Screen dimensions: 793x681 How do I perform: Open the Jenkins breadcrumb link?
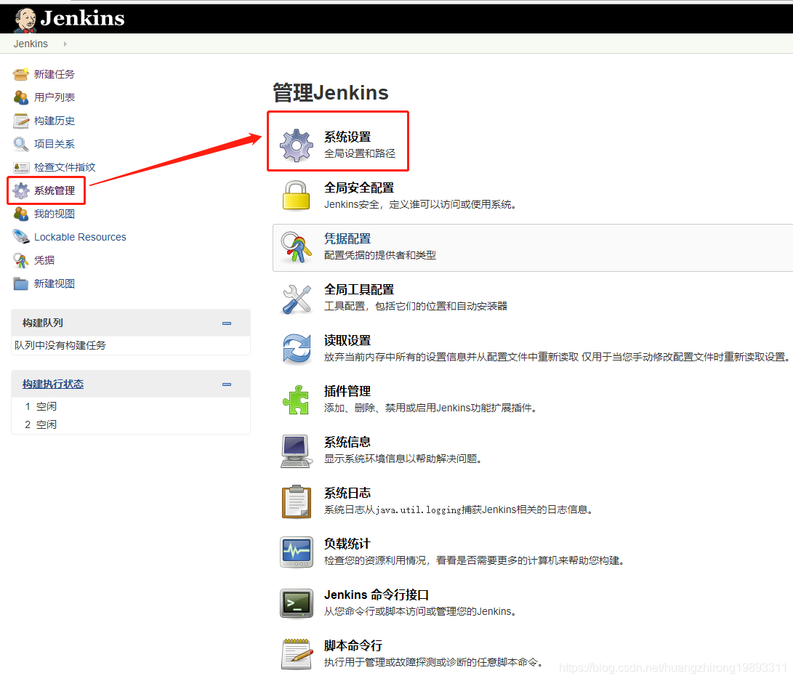click(x=31, y=44)
